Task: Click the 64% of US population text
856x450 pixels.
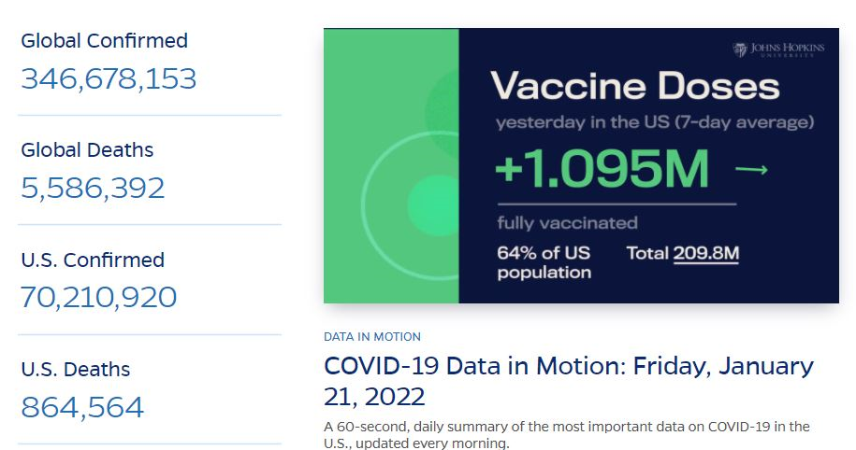Action: (544, 262)
